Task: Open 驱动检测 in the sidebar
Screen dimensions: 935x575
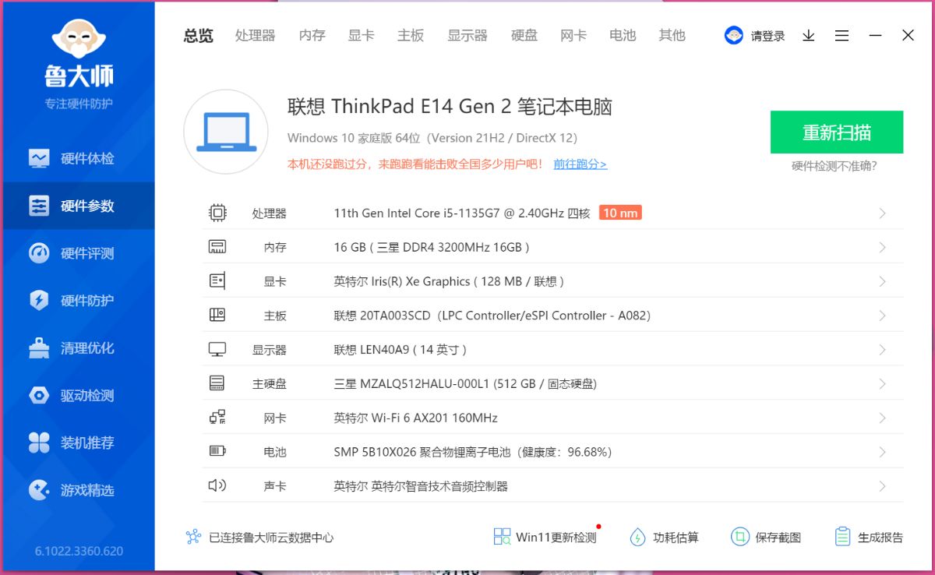Action: click(x=78, y=396)
